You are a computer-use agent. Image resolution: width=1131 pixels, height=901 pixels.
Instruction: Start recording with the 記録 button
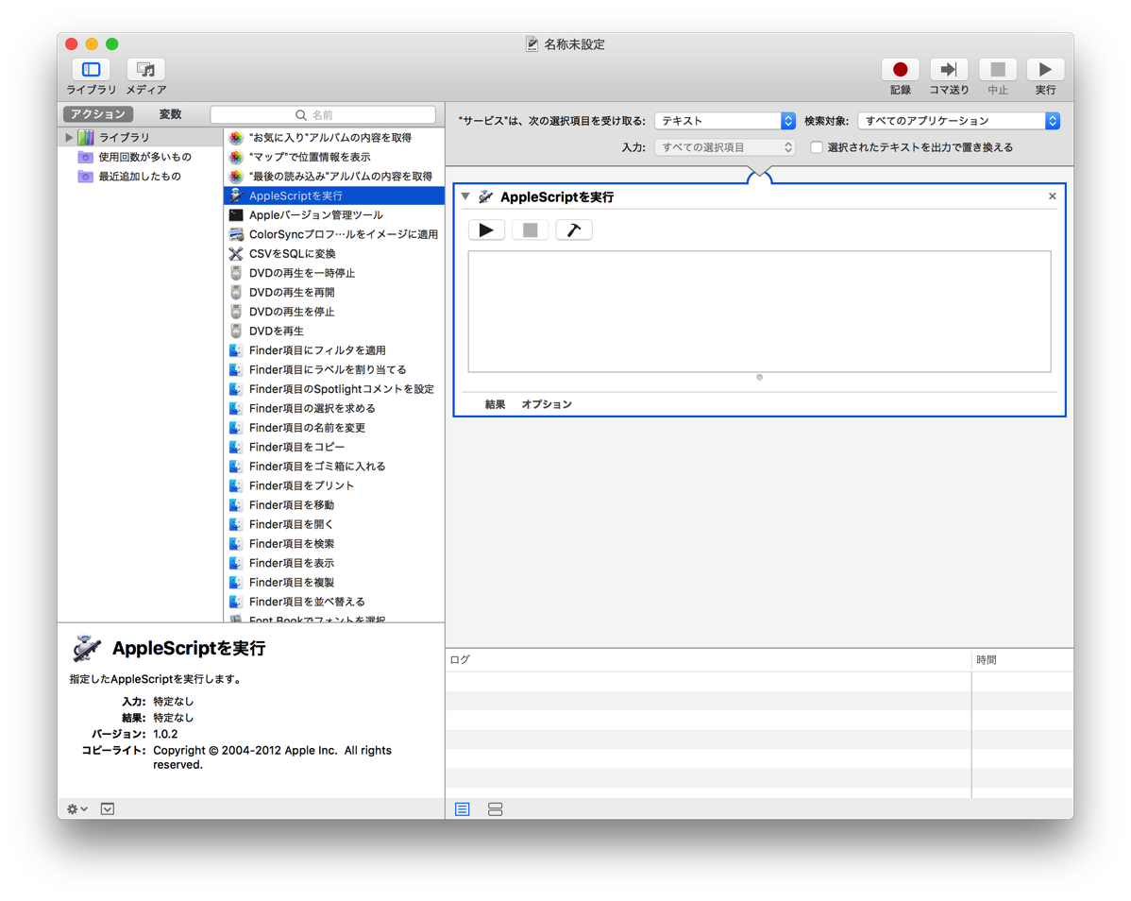coord(900,69)
